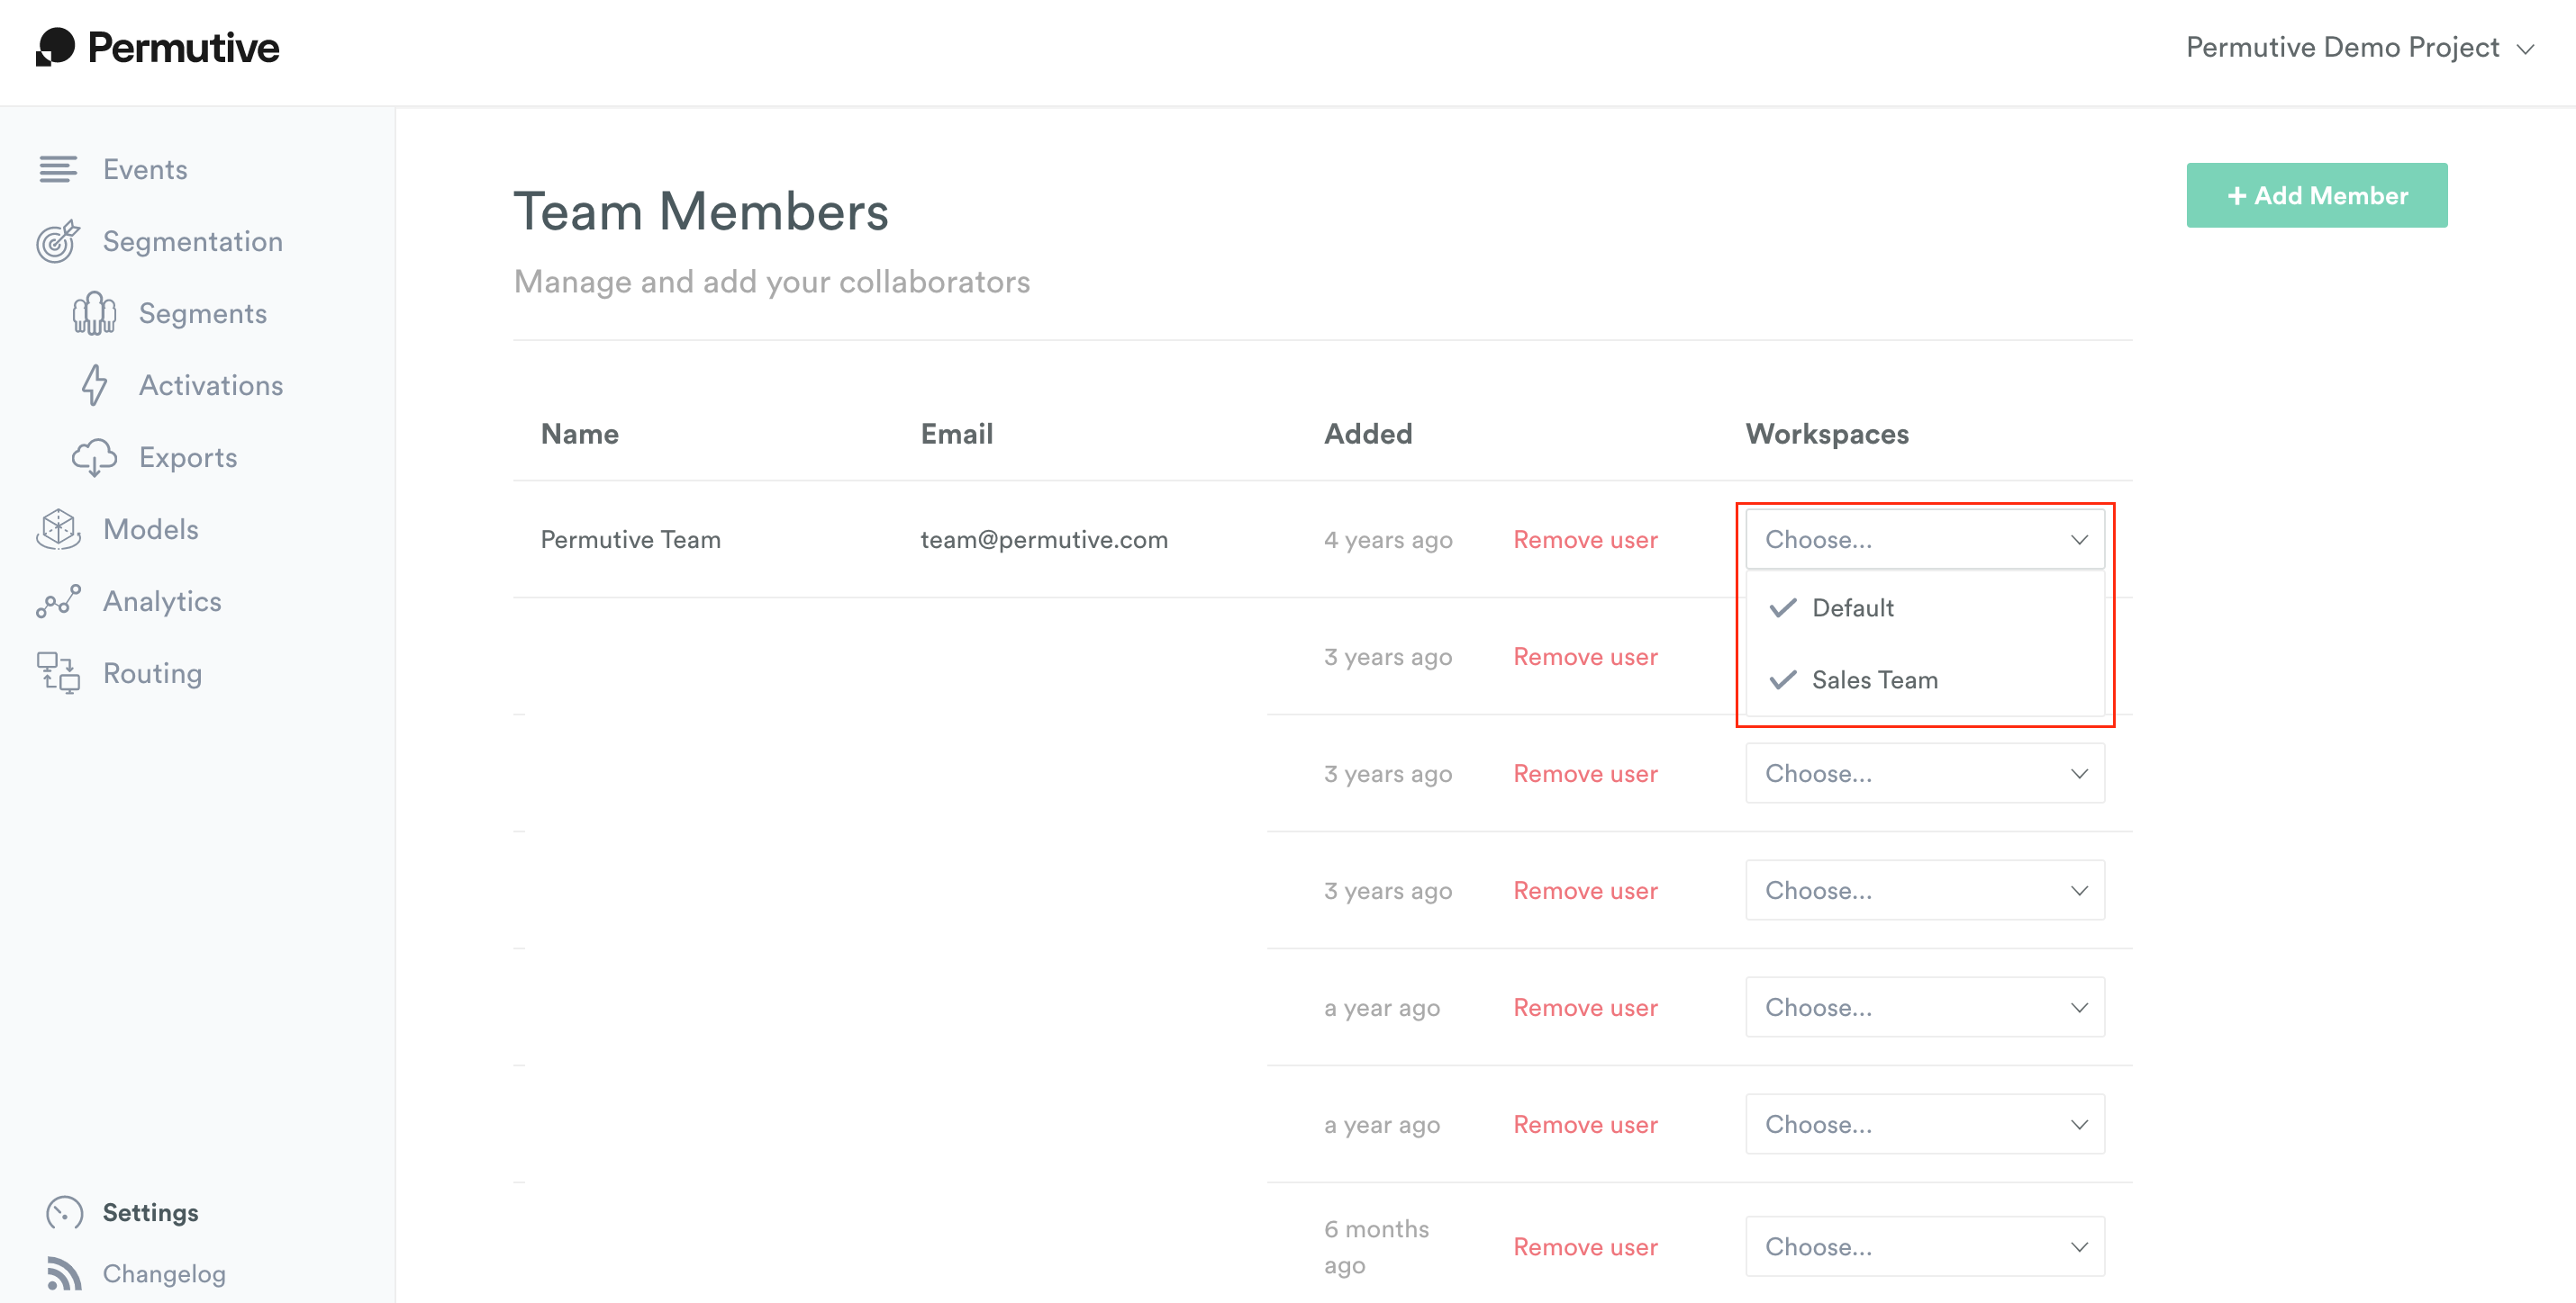
Task: Click the Segmentation menu label
Action: click(x=193, y=242)
